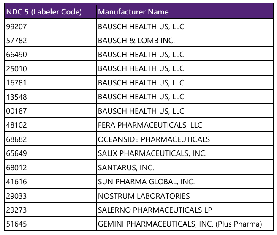The width and height of the screenshot is (277, 235).
Task: Click GEMINI PHARMACEUTICALS, INC. (Plus Pharma) cell
Action: (180, 224)
